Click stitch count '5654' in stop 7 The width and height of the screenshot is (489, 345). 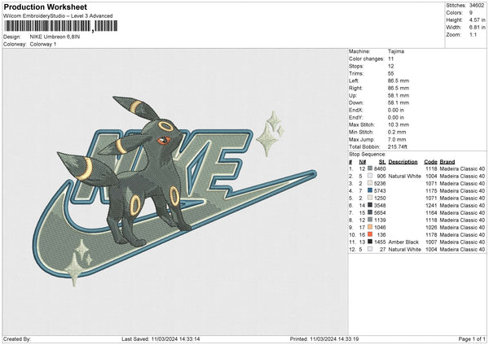(380, 212)
